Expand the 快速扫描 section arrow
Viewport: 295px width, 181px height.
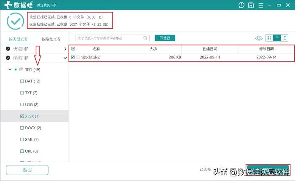pos(65,49)
